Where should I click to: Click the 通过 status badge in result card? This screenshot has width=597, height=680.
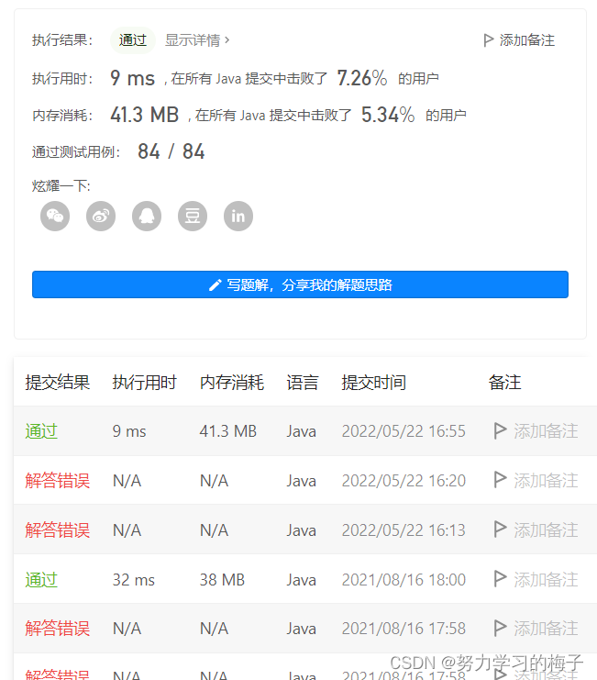[x=133, y=40]
